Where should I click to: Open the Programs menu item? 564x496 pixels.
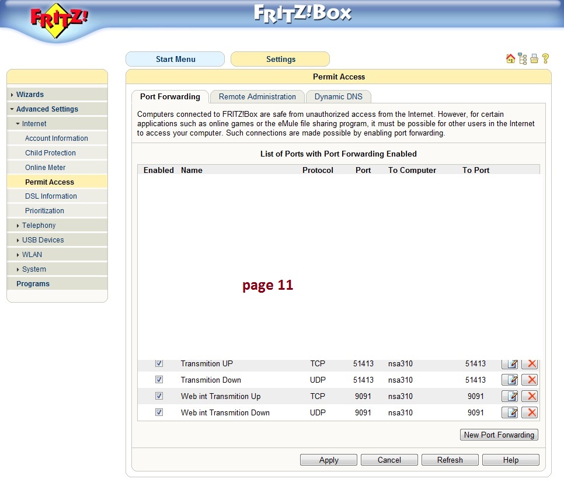click(x=57, y=283)
